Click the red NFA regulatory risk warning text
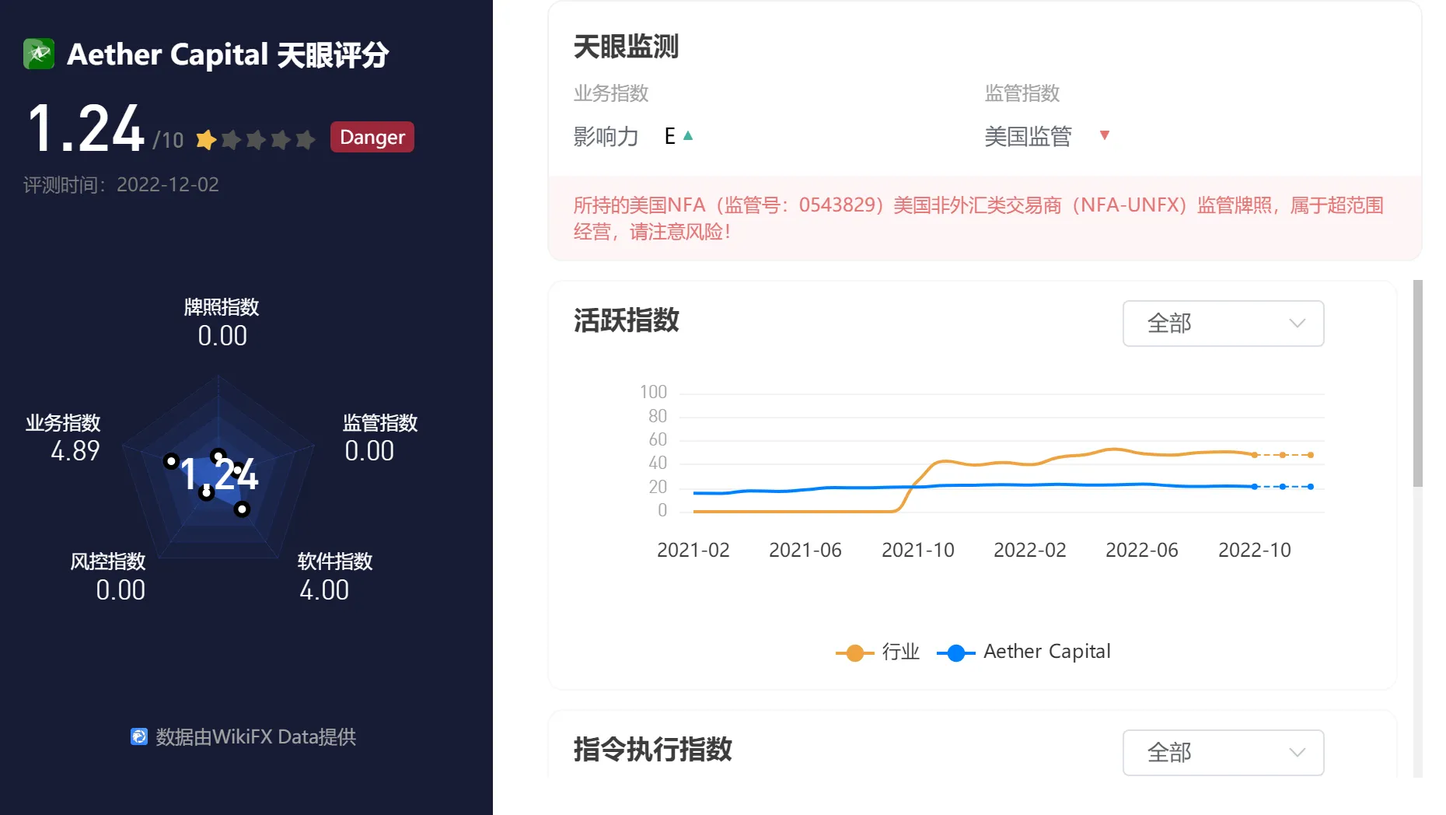 click(979, 219)
